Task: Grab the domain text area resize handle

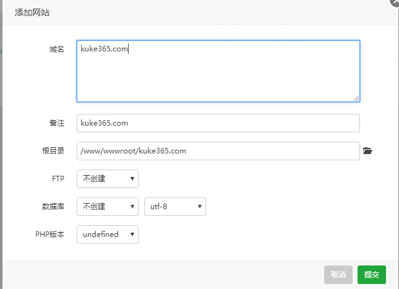Action: point(356,98)
